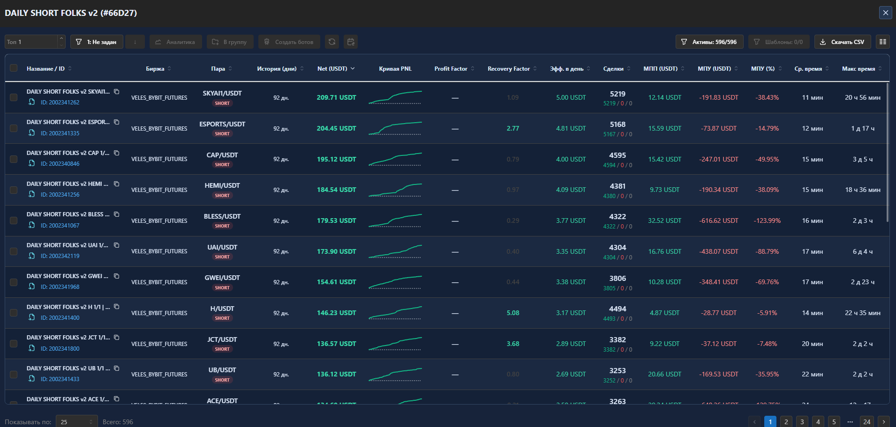
Task: Open the rows-per-page 25 dropdown
Action: [77, 421]
